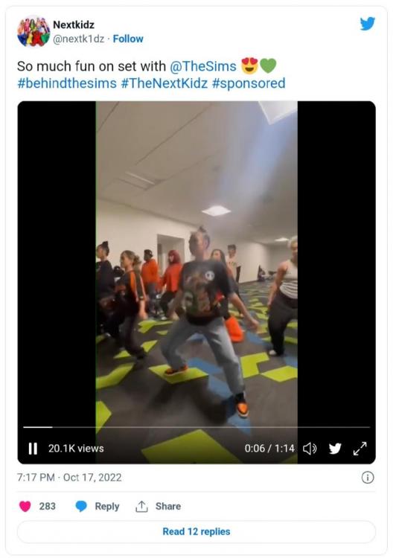
Task: Expand the video to fullscreen
Action: click(x=360, y=449)
